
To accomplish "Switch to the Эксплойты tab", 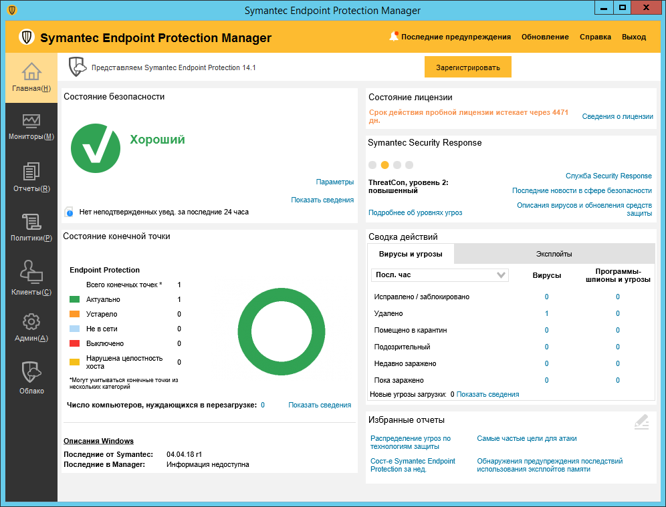I will [x=554, y=254].
